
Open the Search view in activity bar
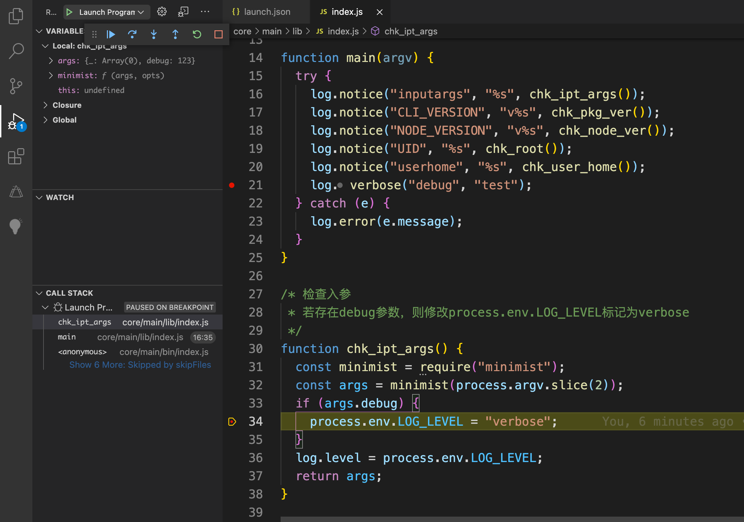click(x=16, y=51)
